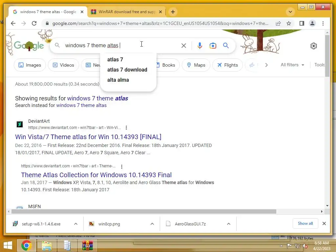
Task: Open corrected 'windows 7 theme atlas' link
Action: 97,98
